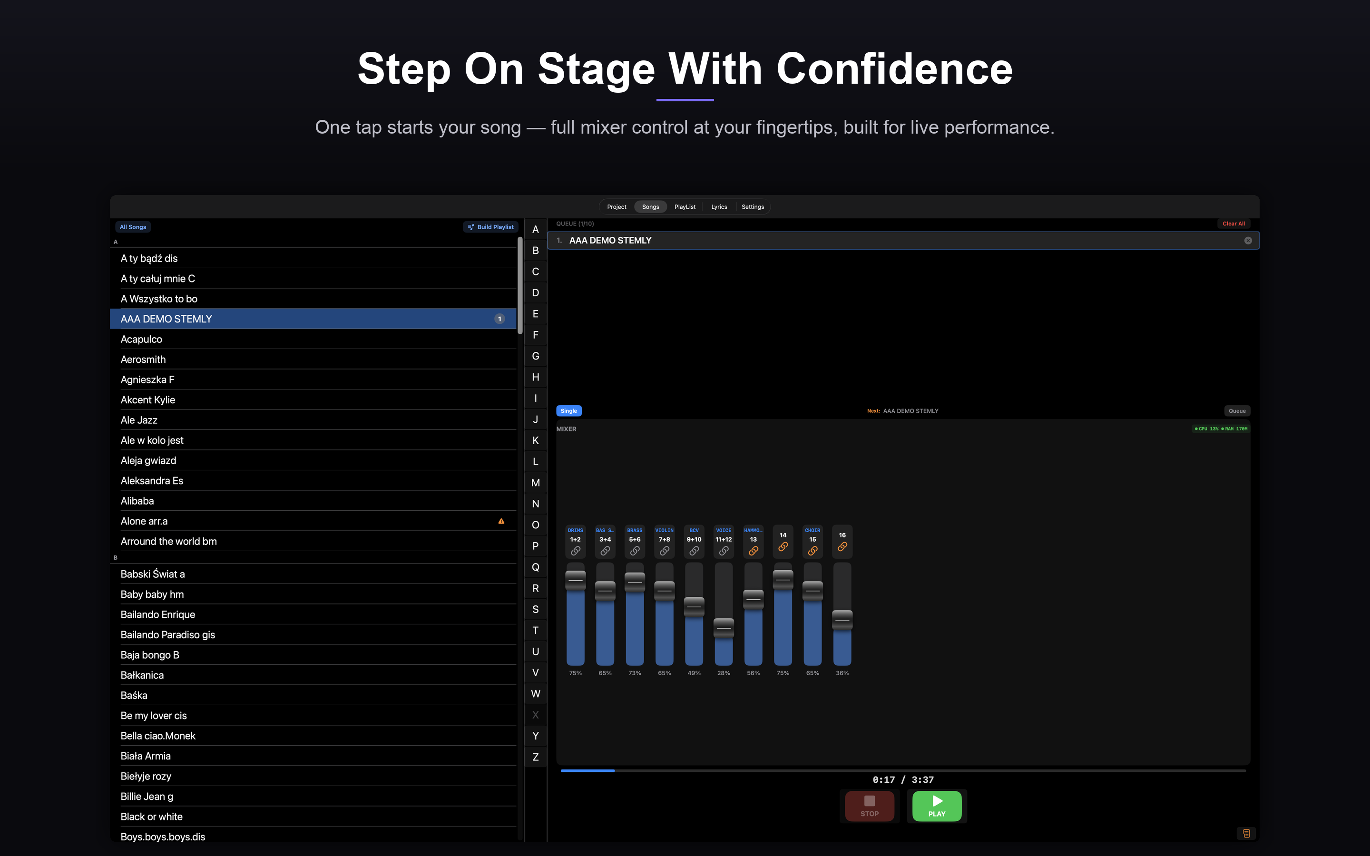This screenshot has width=1370, height=856.
Task: Click the song list scrollbar
Action: pyautogui.click(x=519, y=285)
